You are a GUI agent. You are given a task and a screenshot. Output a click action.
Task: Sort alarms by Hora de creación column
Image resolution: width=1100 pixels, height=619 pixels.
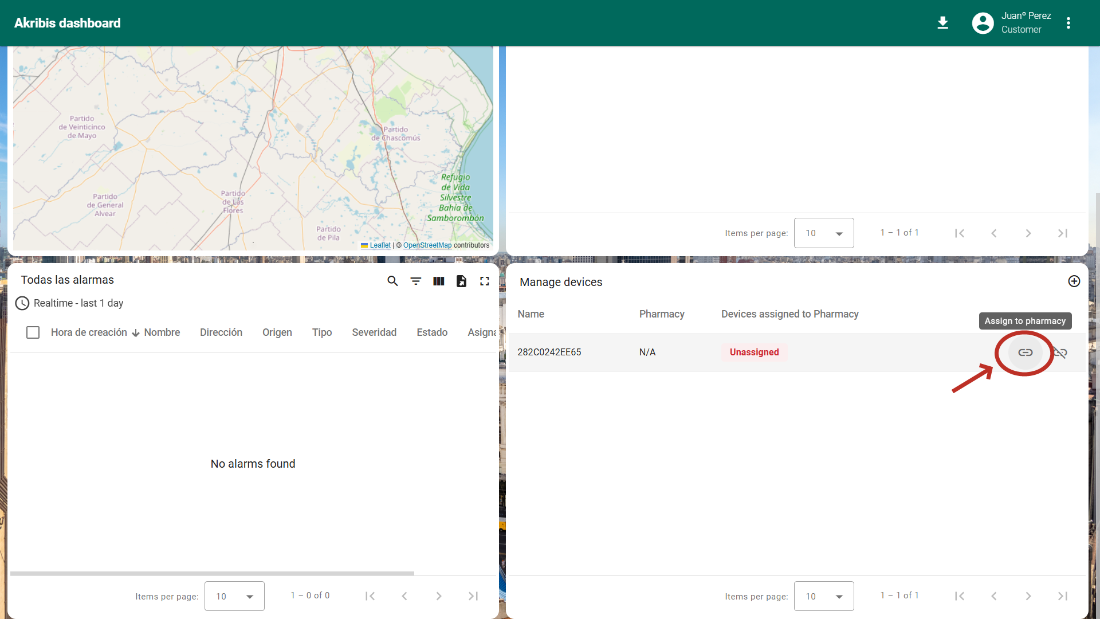click(x=89, y=332)
